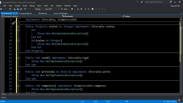Collapse the status Property block on line 6
183x103 pixels.
[18, 27]
